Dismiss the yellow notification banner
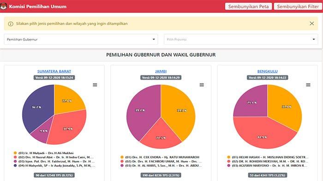Viewport: 323px width, 181px height. click(311, 23)
